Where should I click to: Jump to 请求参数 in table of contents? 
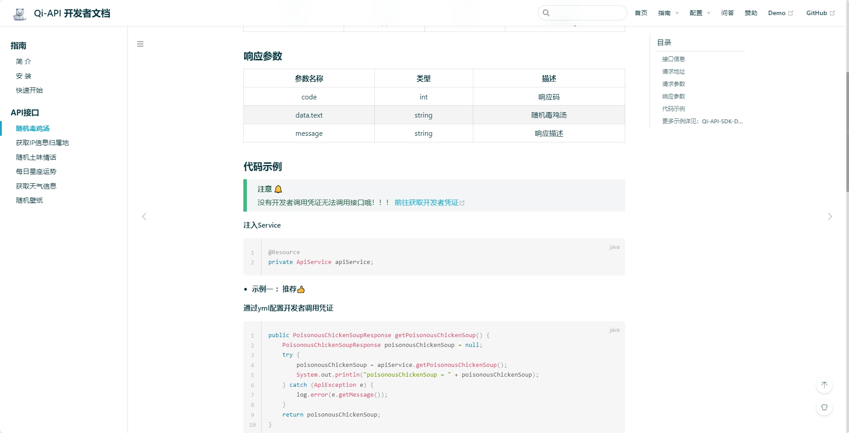[673, 84]
